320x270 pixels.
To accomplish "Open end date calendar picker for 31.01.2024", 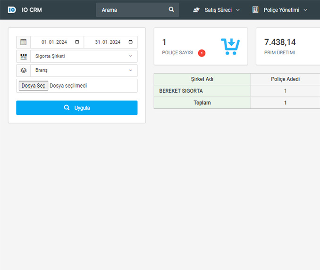I will [x=130, y=42].
